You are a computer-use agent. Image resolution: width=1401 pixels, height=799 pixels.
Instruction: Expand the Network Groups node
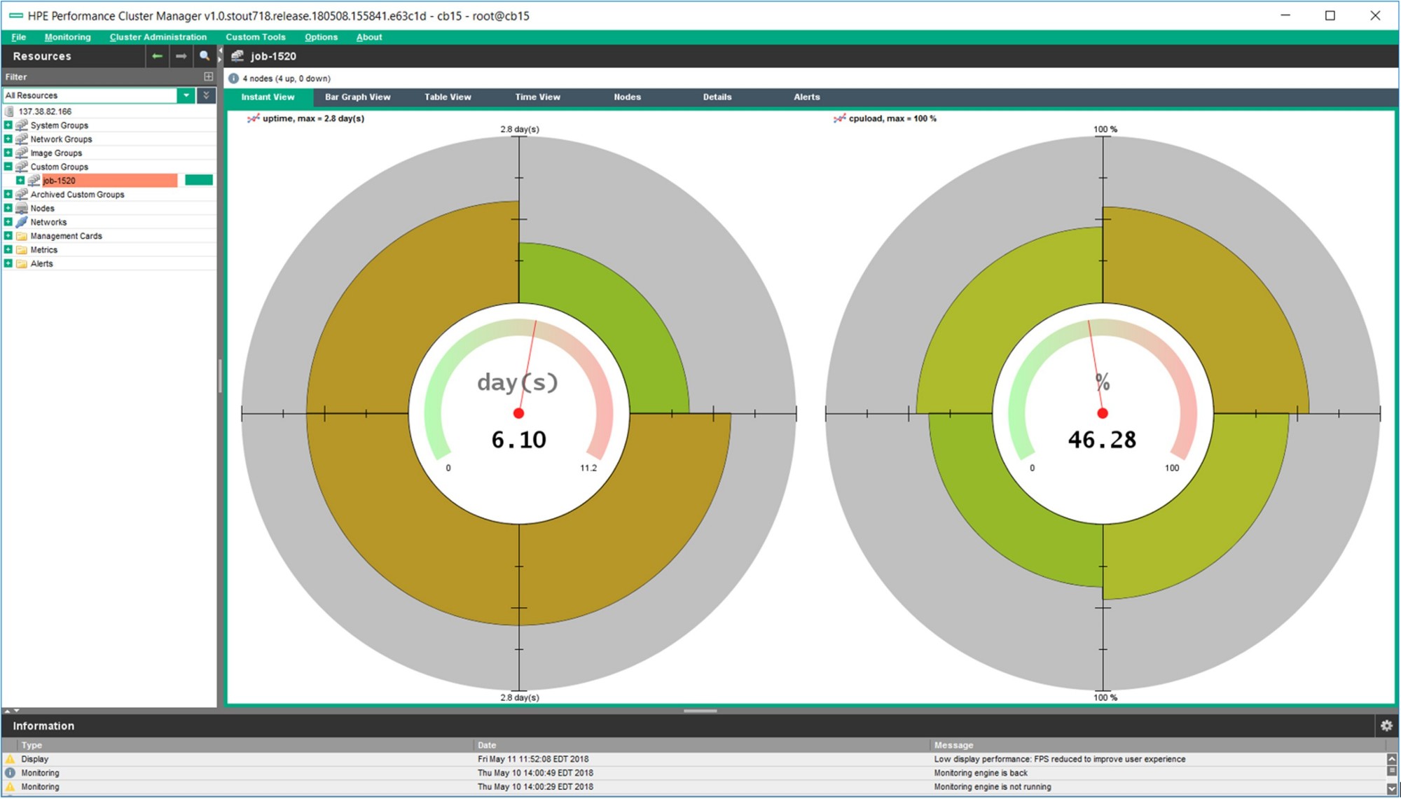[8, 139]
